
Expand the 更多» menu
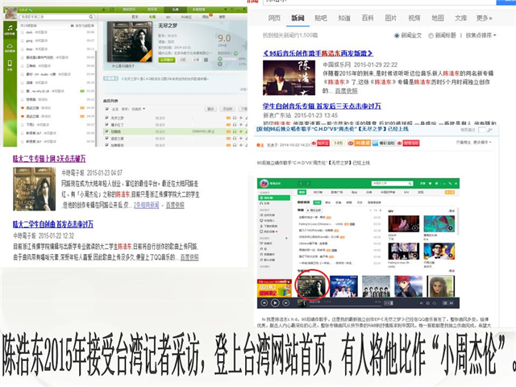pos(484,19)
